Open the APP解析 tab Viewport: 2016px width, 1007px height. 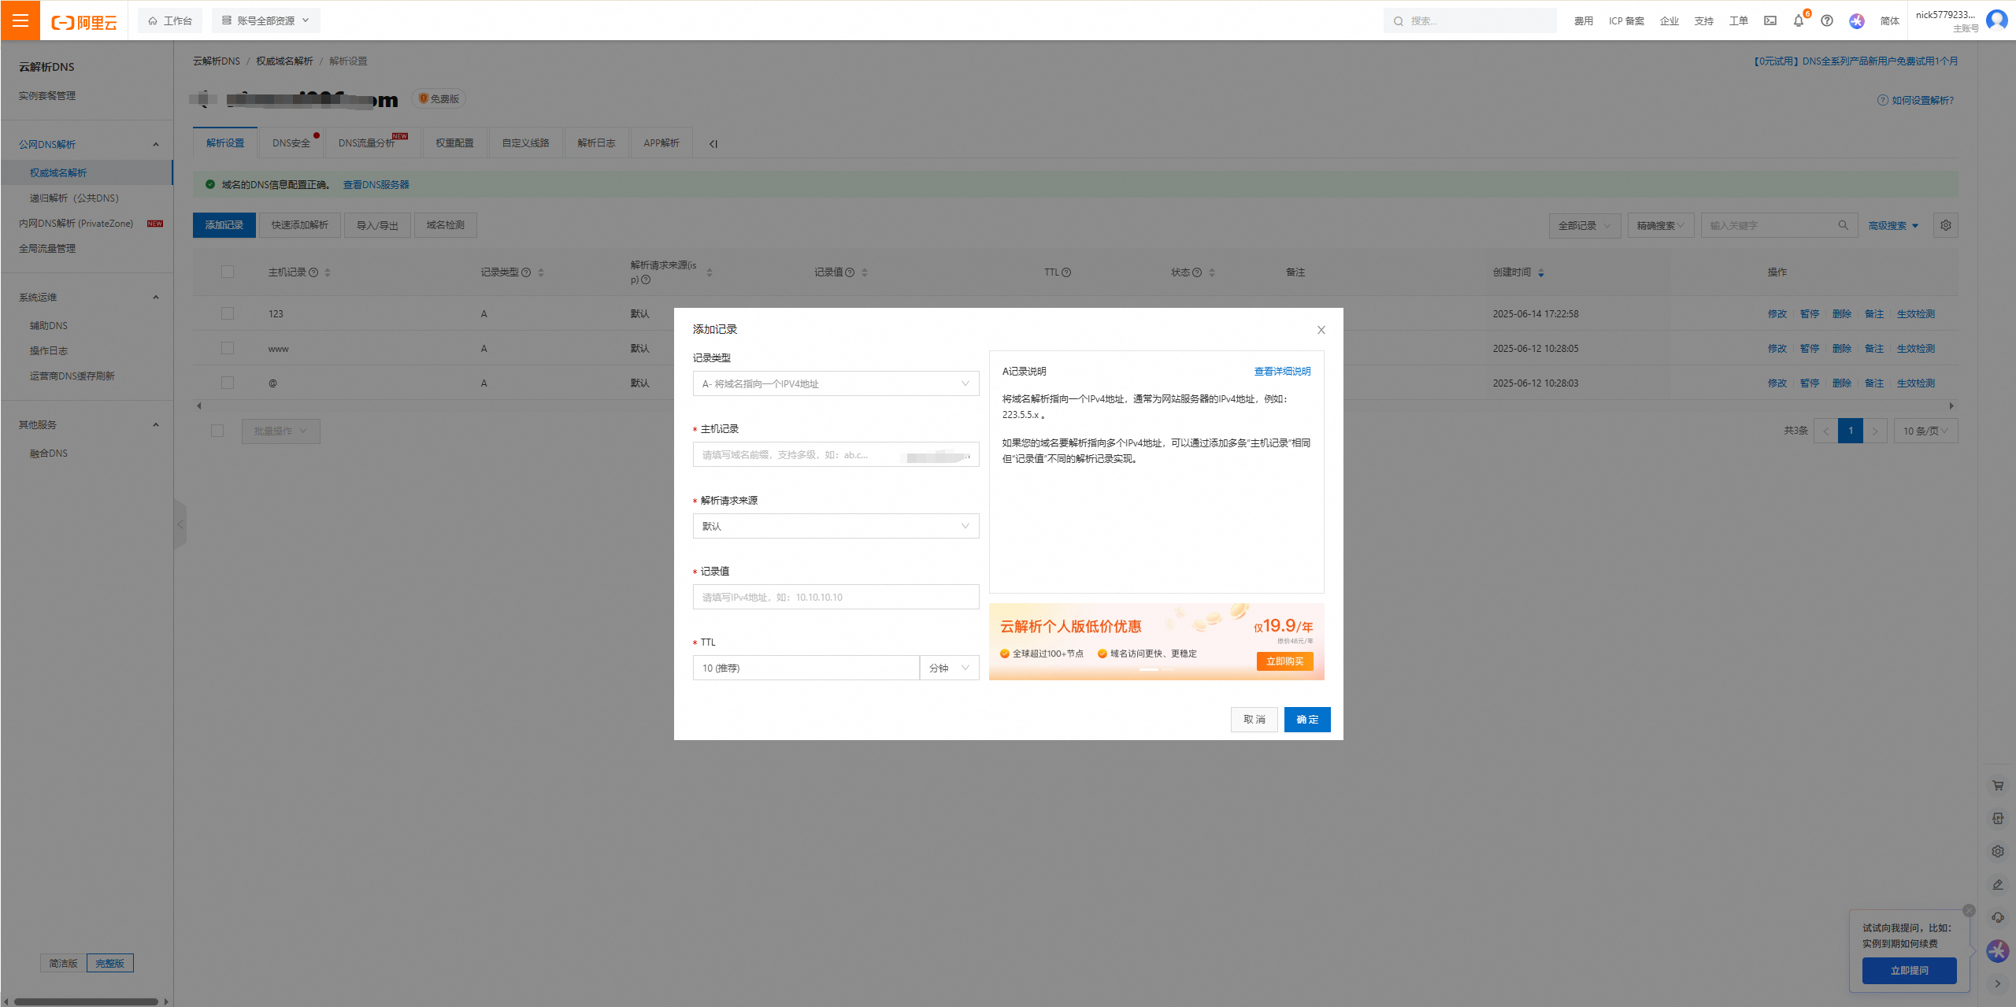pyautogui.click(x=661, y=143)
